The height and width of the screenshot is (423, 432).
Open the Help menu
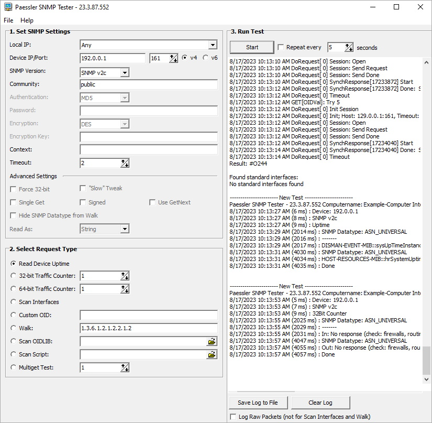coord(27,20)
